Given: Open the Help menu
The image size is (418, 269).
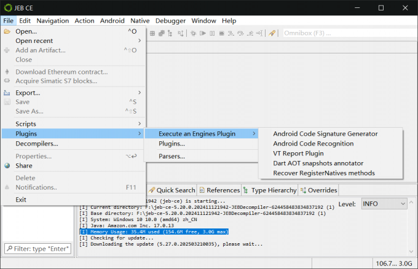Looking at the screenshot, I should pyautogui.click(x=229, y=21).
